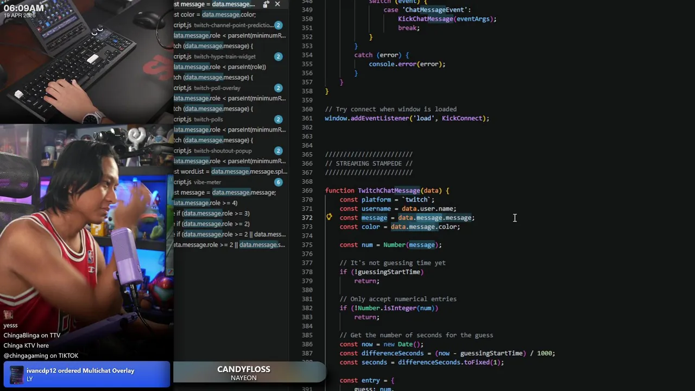Screen dimensions: 695x391
Task: Click '@chingagaming on TIKTOK' text
Action: click(41, 356)
